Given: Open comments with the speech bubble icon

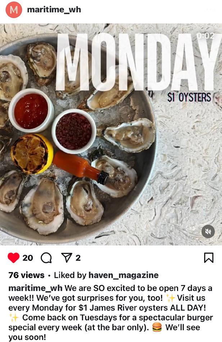Looking at the screenshot, I should 46,258.
